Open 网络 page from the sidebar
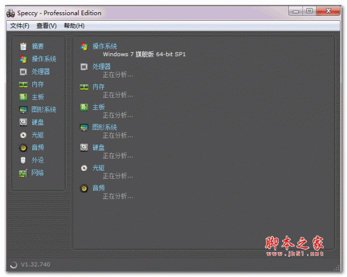The width and height of the screenshot is (347, 277). (38, 173)
